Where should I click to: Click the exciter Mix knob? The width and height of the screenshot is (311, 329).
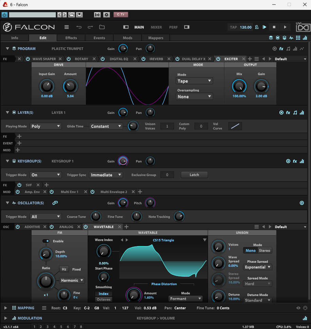(x=239, y=86)
